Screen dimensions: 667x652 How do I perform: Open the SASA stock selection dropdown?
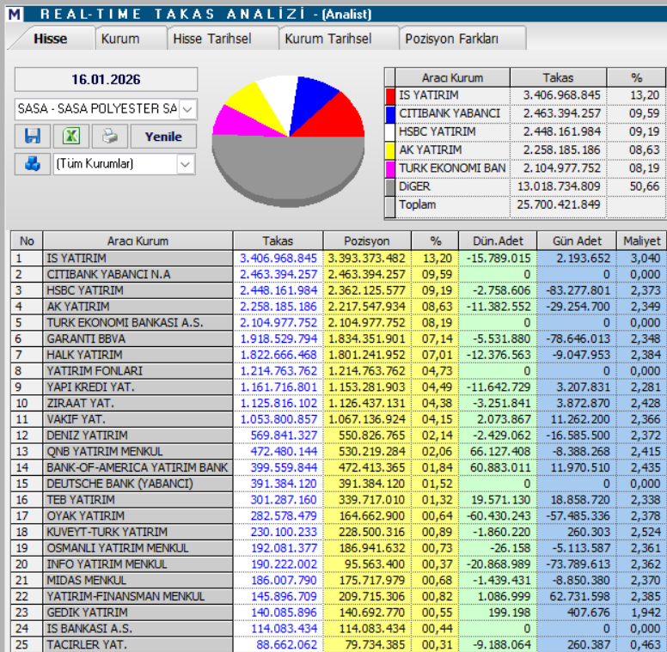pos(187,109)
